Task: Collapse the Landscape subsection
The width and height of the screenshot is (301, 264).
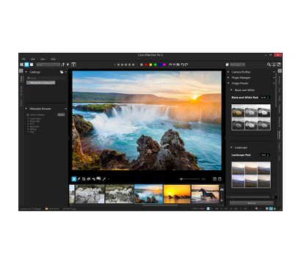Action: point(231,147)
